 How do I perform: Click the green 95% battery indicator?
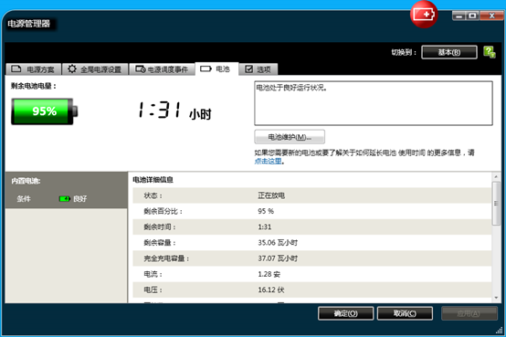tap(44, 111)
